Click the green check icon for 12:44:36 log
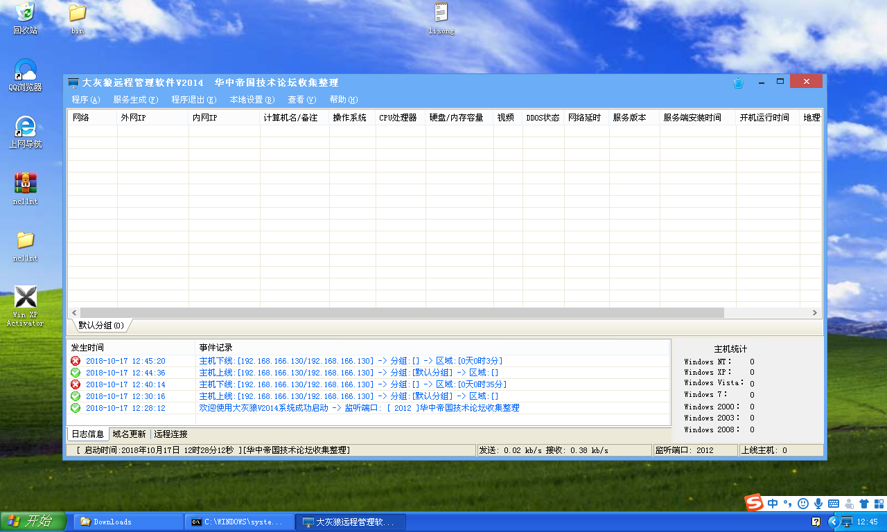887x532 pixels. tap(76, 373)
